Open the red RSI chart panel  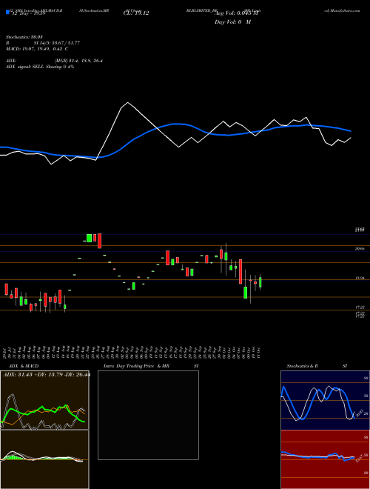pyautogui.click(x=325, y=459)
